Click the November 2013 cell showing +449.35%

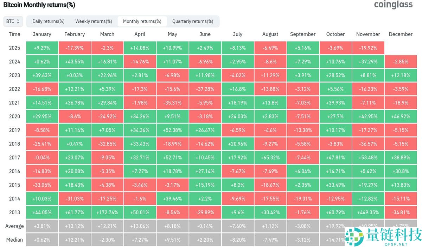pos(368,212)
